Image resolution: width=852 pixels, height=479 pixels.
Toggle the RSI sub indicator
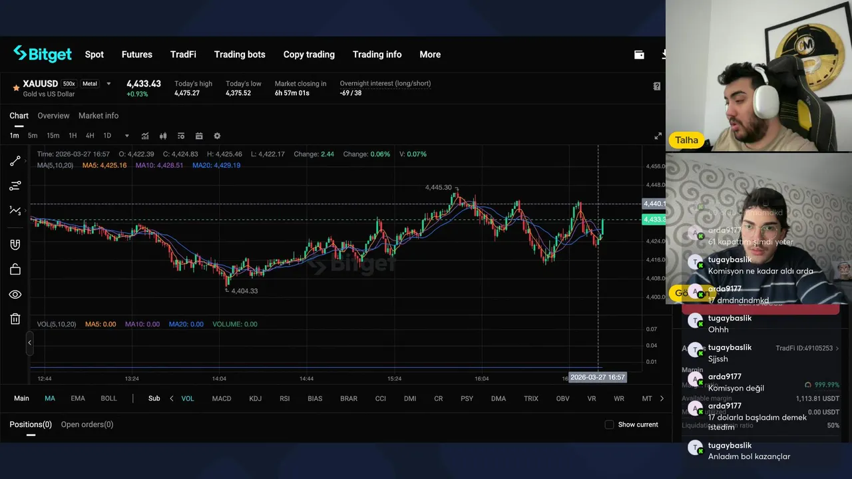pyautogui.click(x=285, y=399)
